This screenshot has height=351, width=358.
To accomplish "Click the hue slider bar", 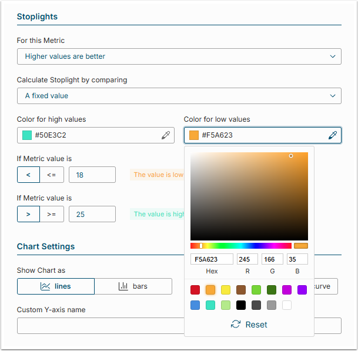I will [x=241, y=246].
